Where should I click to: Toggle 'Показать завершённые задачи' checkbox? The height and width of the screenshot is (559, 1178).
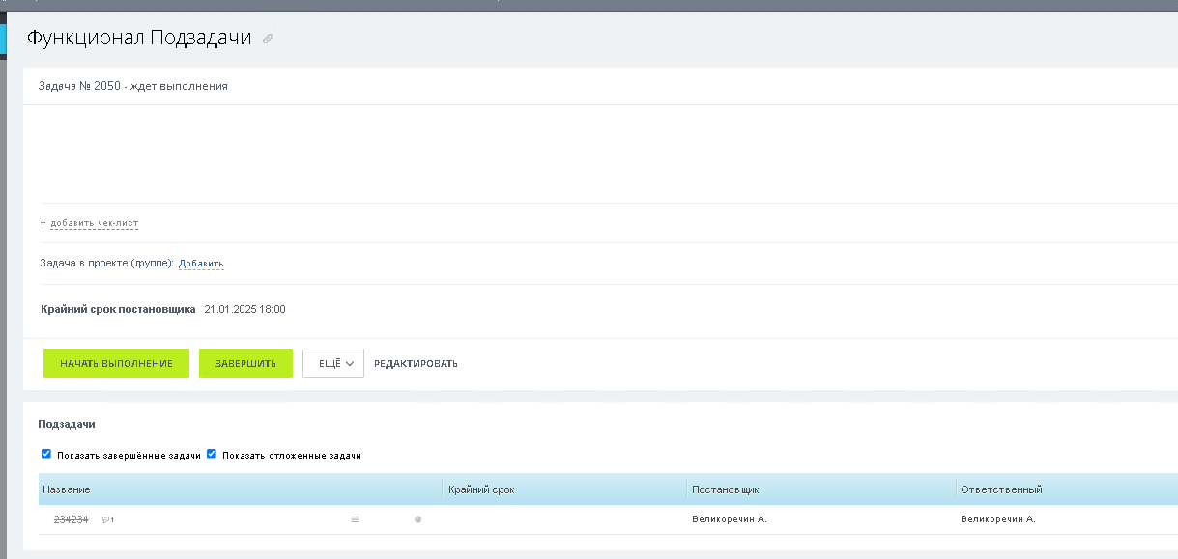[46, 454]
